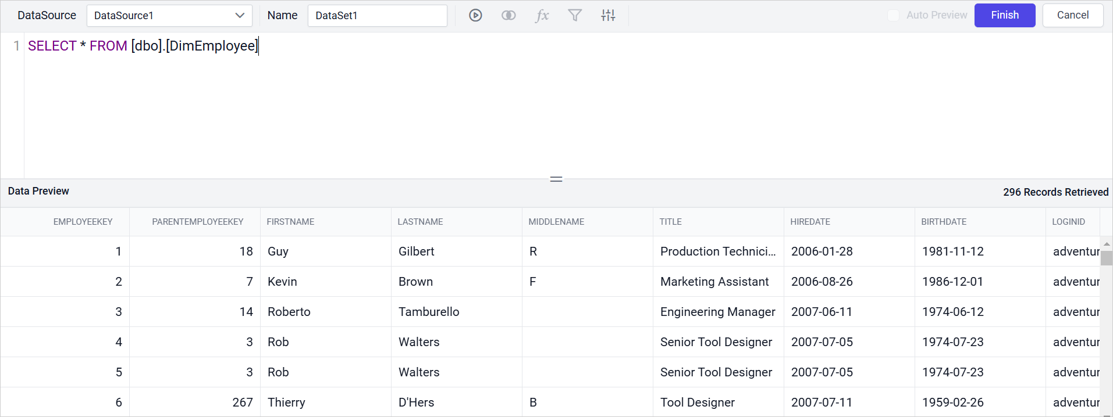Click the vertical scrollbar thumb in preview grid
Screen dimensions: 1113x417
pos(1106,258)
